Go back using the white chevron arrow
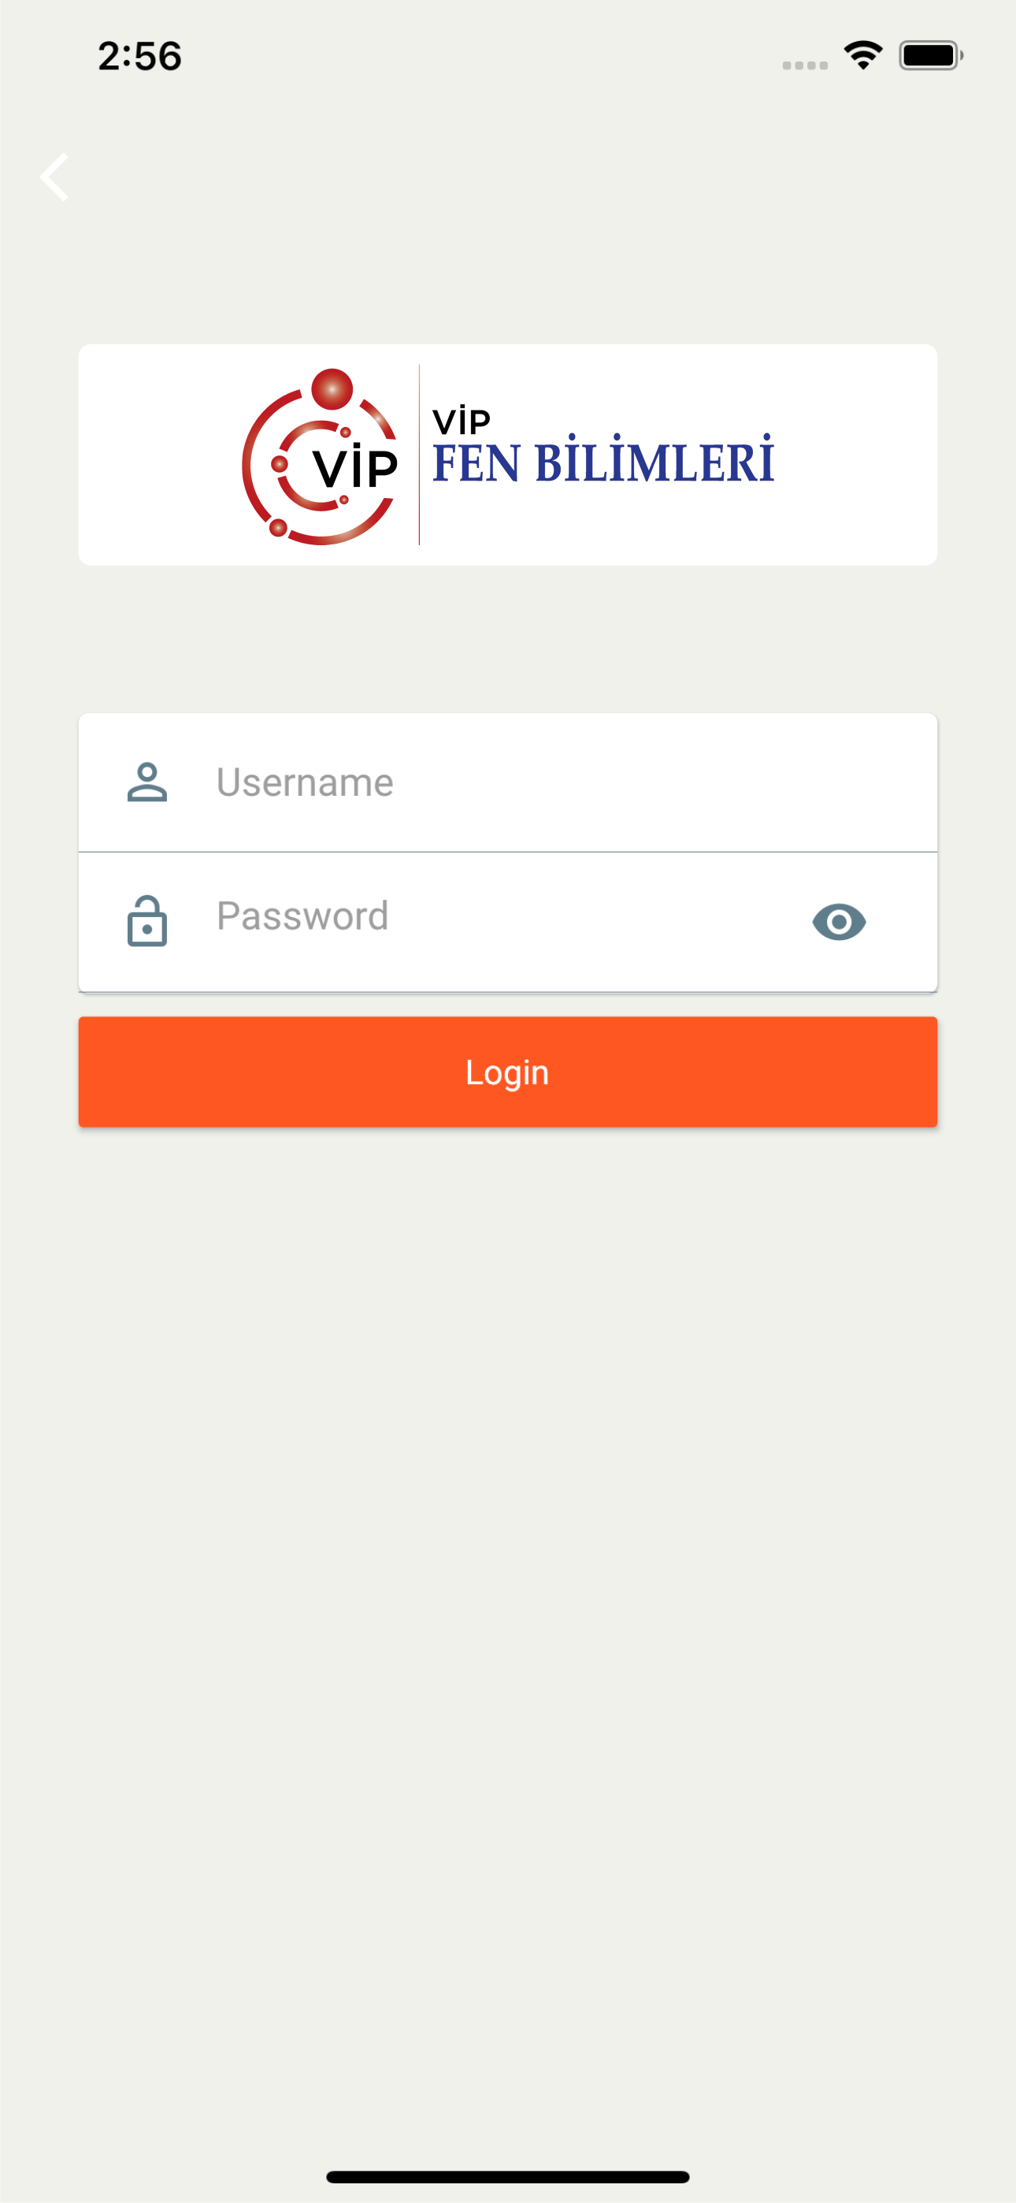1016x2203 pixels. (x=54, y=177)
